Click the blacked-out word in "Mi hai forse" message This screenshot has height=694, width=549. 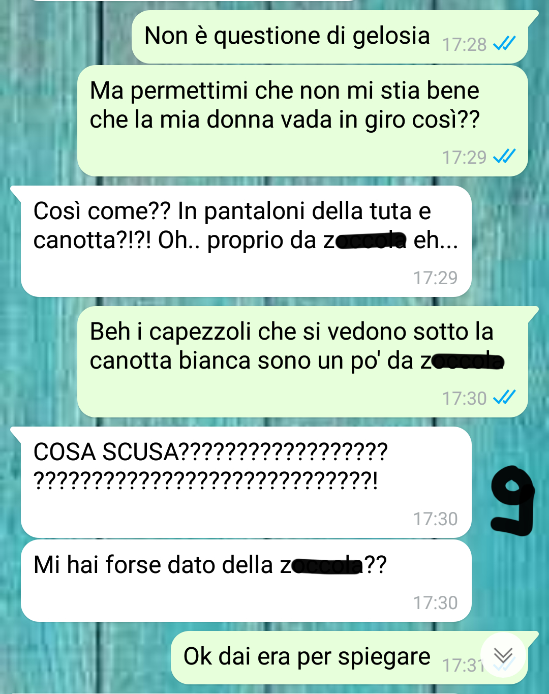point(328,565)
